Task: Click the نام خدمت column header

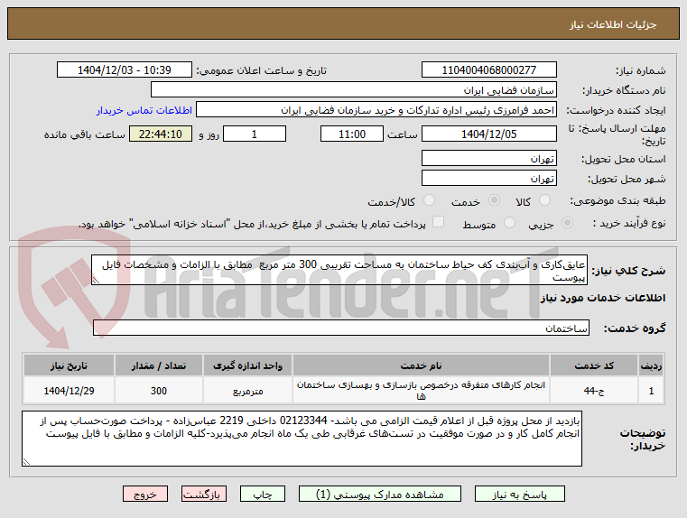Action: pos(421,365)
